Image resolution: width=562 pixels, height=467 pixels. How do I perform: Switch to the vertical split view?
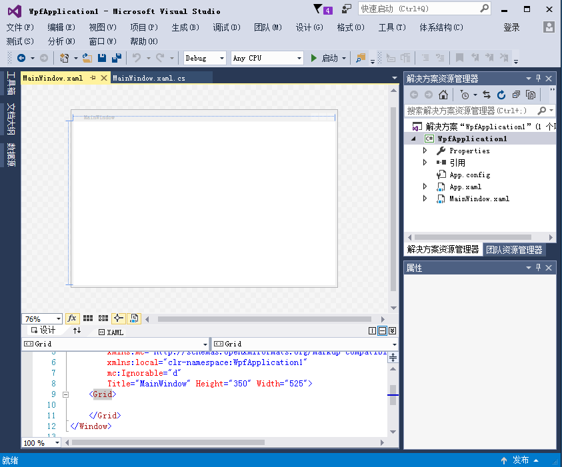373,331
